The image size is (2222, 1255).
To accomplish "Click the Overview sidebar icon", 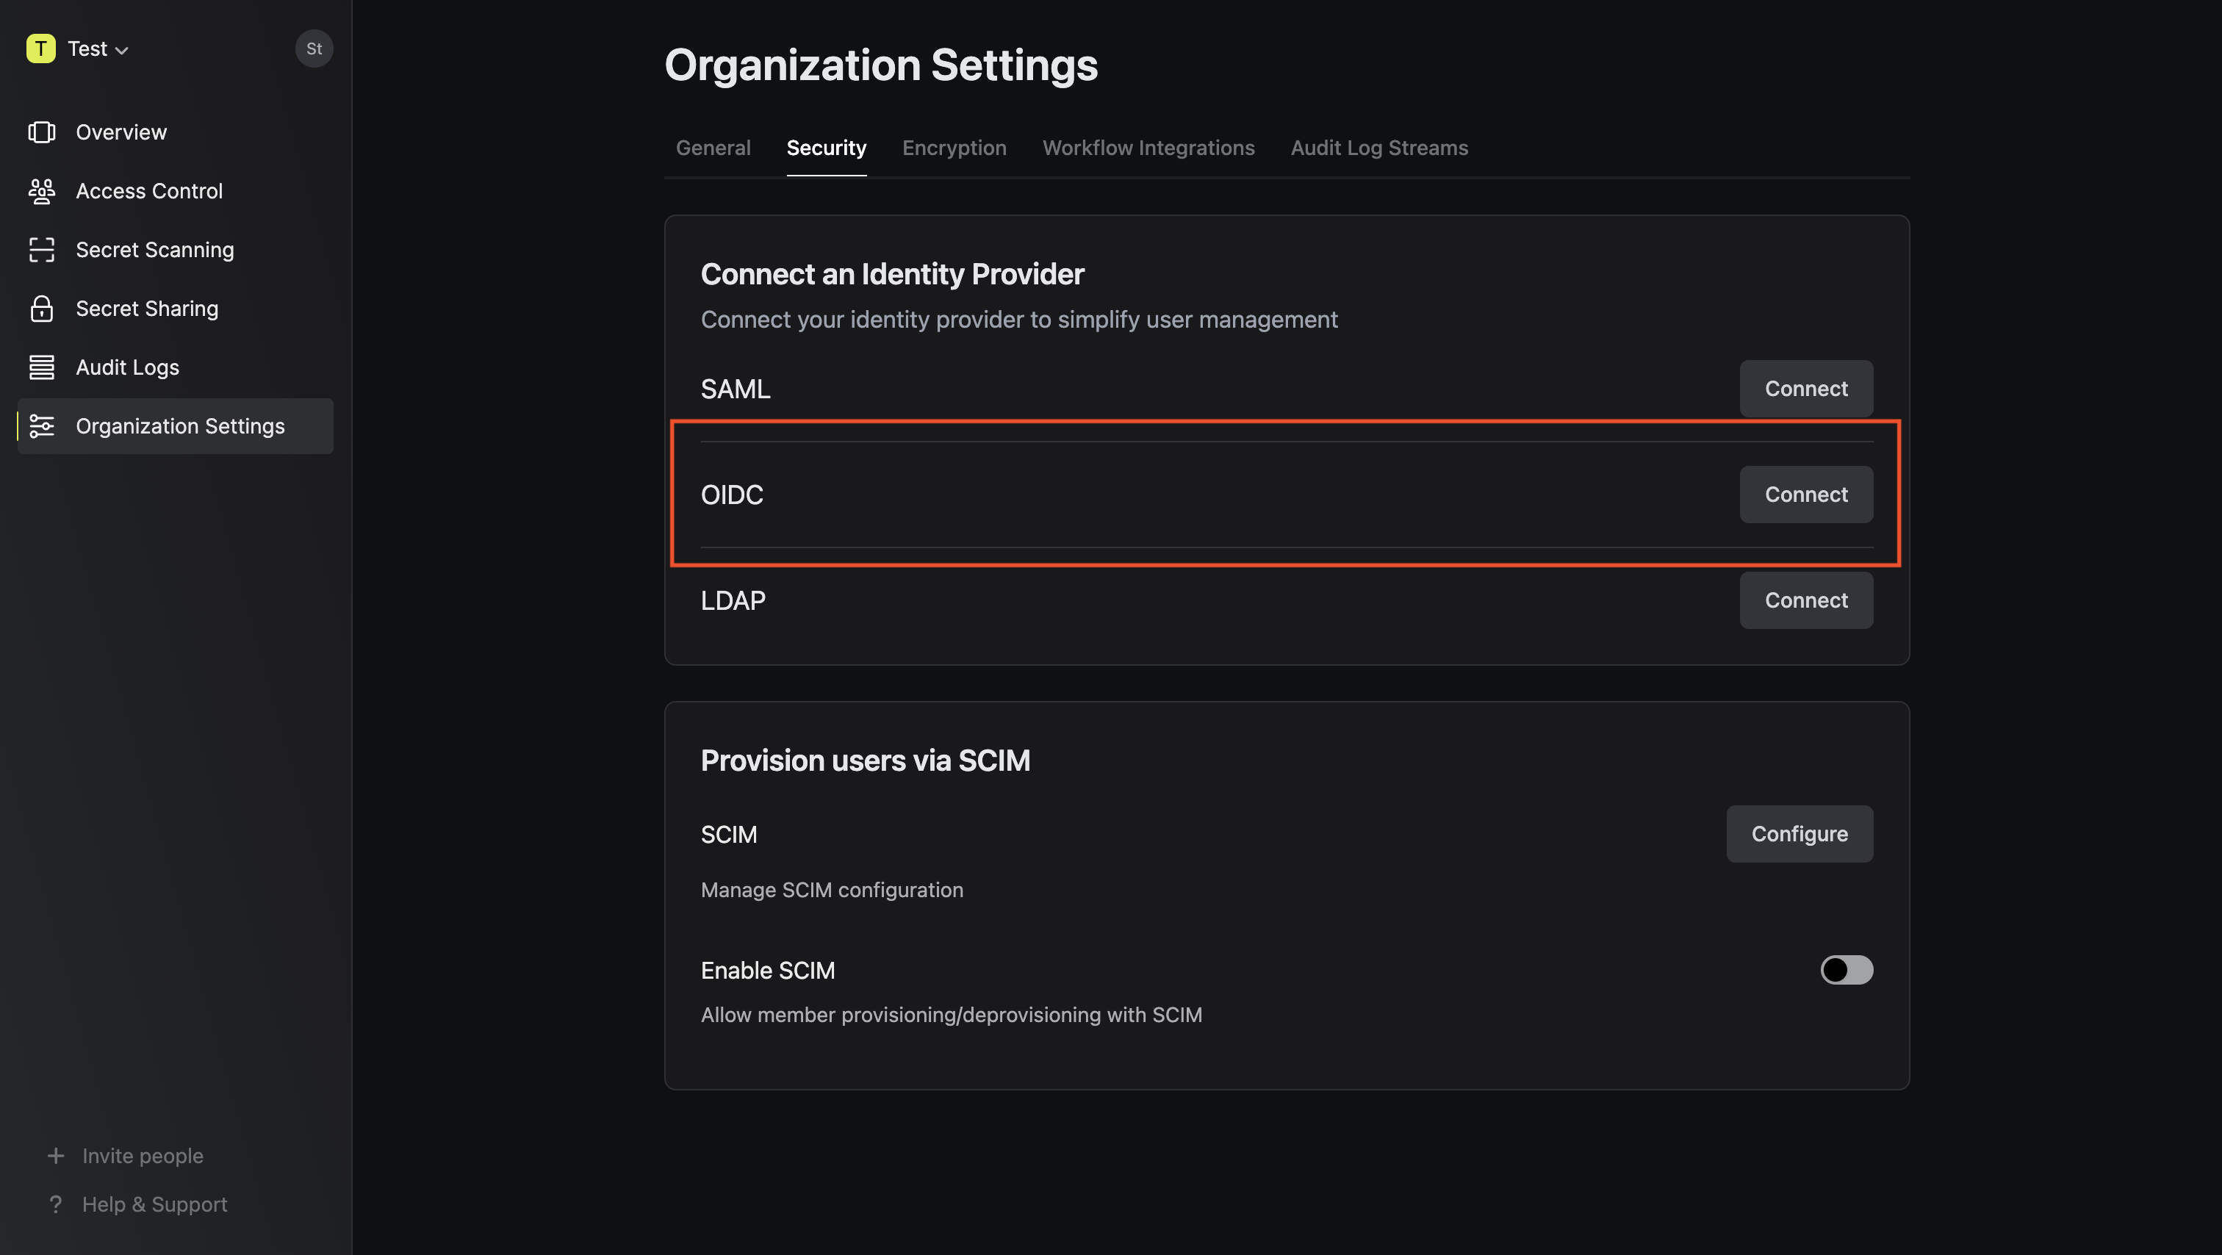I will tap(41, 132).
